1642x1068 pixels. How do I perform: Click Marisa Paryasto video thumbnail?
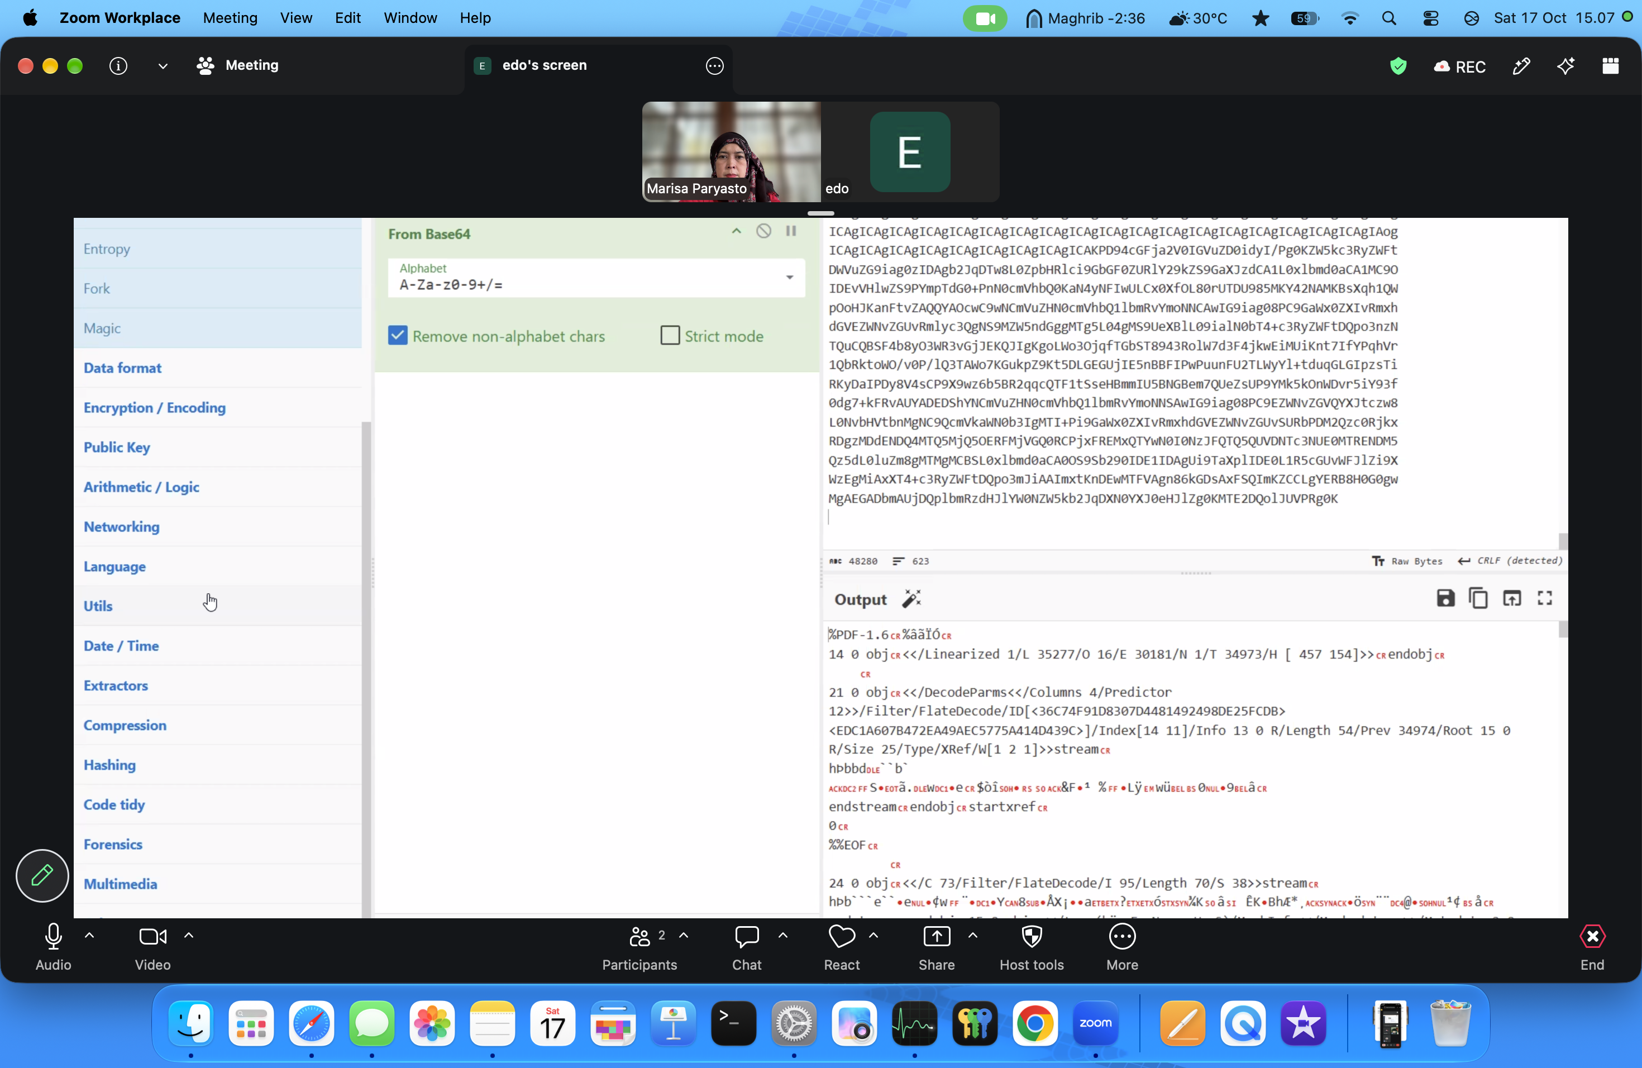tap(731, 152)
